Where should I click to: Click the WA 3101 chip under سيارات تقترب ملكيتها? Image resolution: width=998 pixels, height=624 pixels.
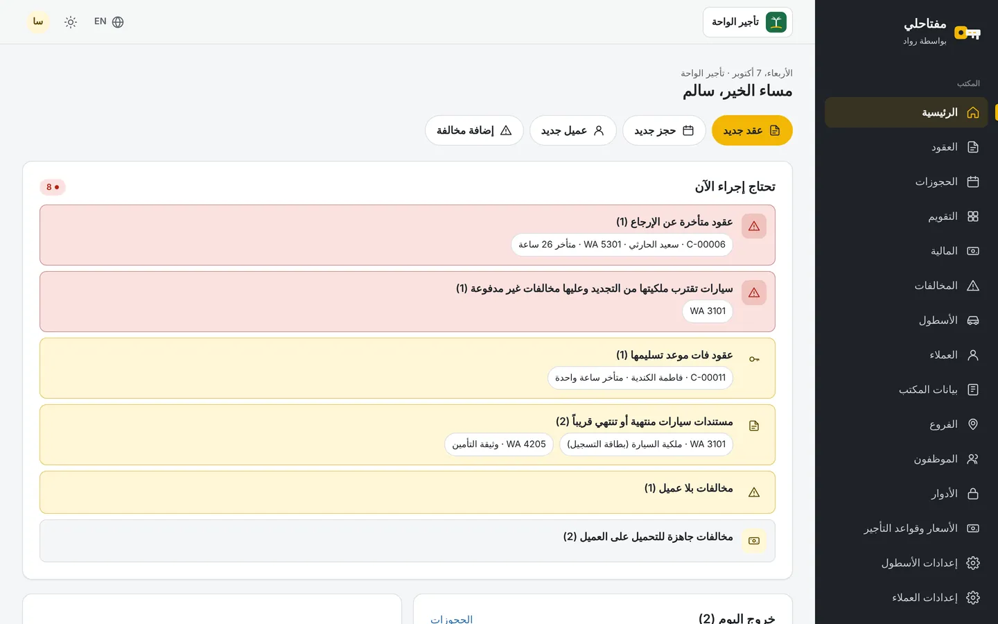click(708, 311)
